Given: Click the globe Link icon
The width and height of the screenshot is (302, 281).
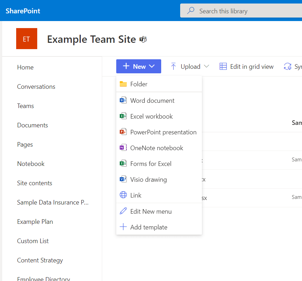Looking at the screenshot, I should tap(123, 195).
